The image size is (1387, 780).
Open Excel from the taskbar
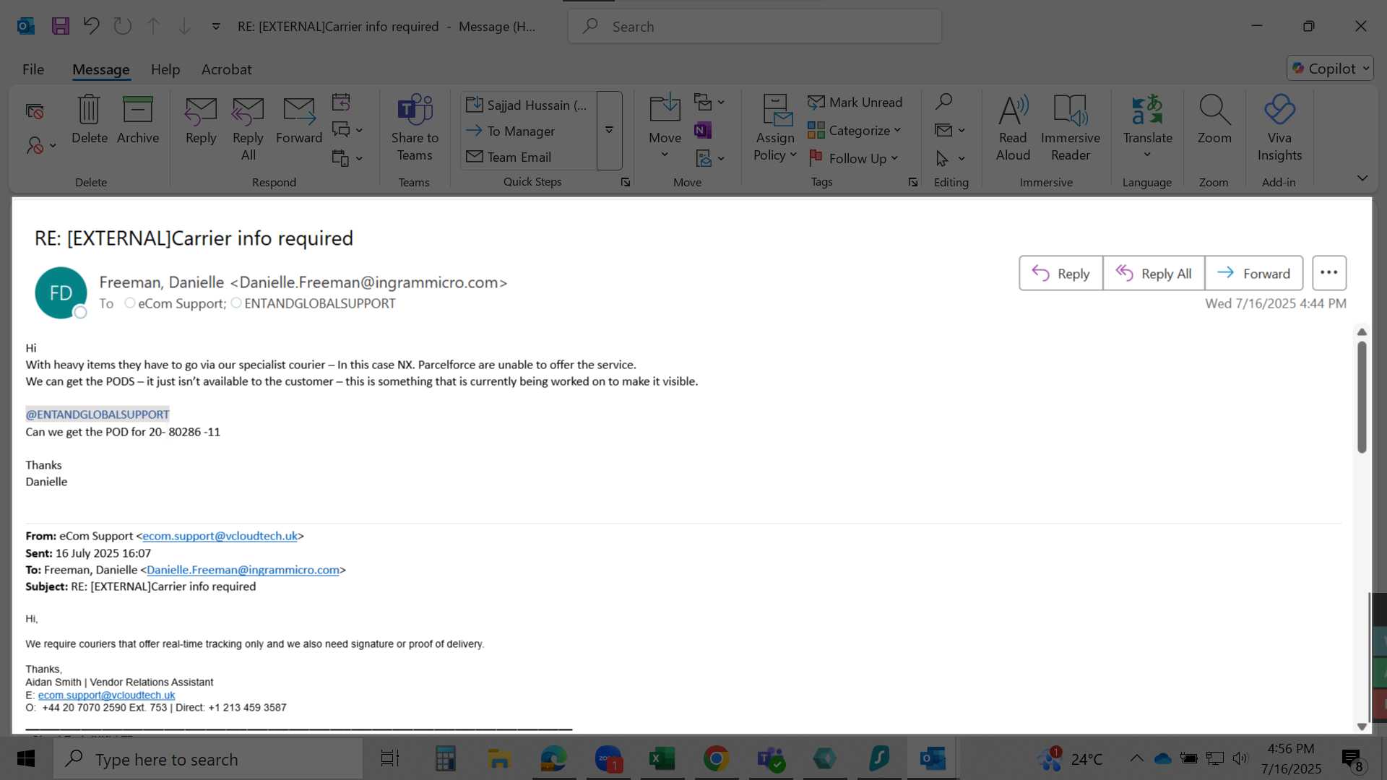662,759
